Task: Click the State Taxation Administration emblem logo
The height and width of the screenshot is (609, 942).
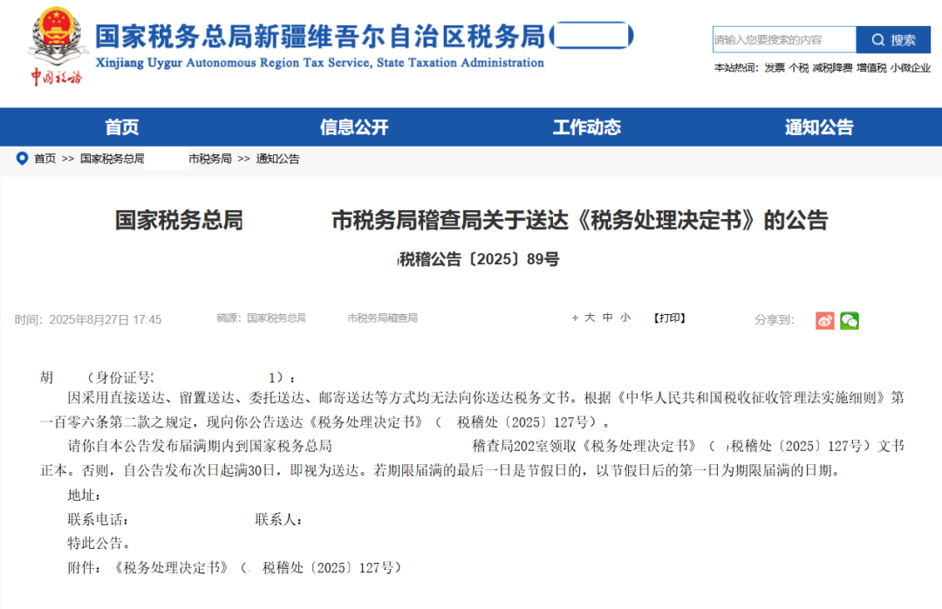Action: coord(58,37)
